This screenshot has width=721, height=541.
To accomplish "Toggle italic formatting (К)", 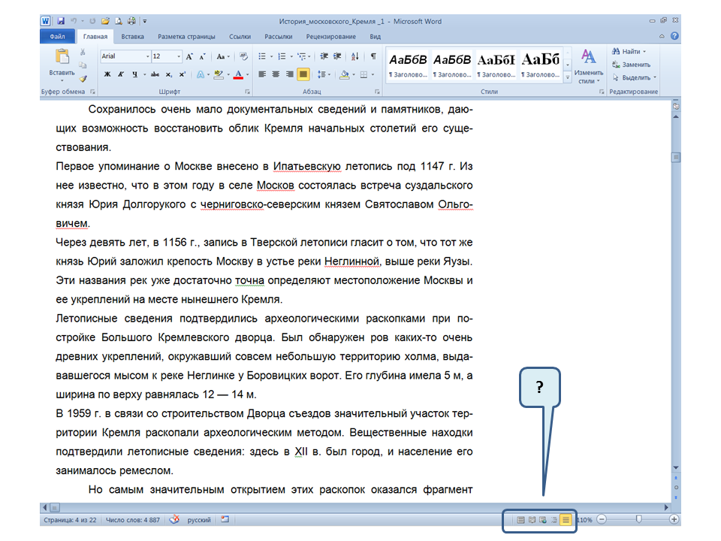I will click(121, 74).
